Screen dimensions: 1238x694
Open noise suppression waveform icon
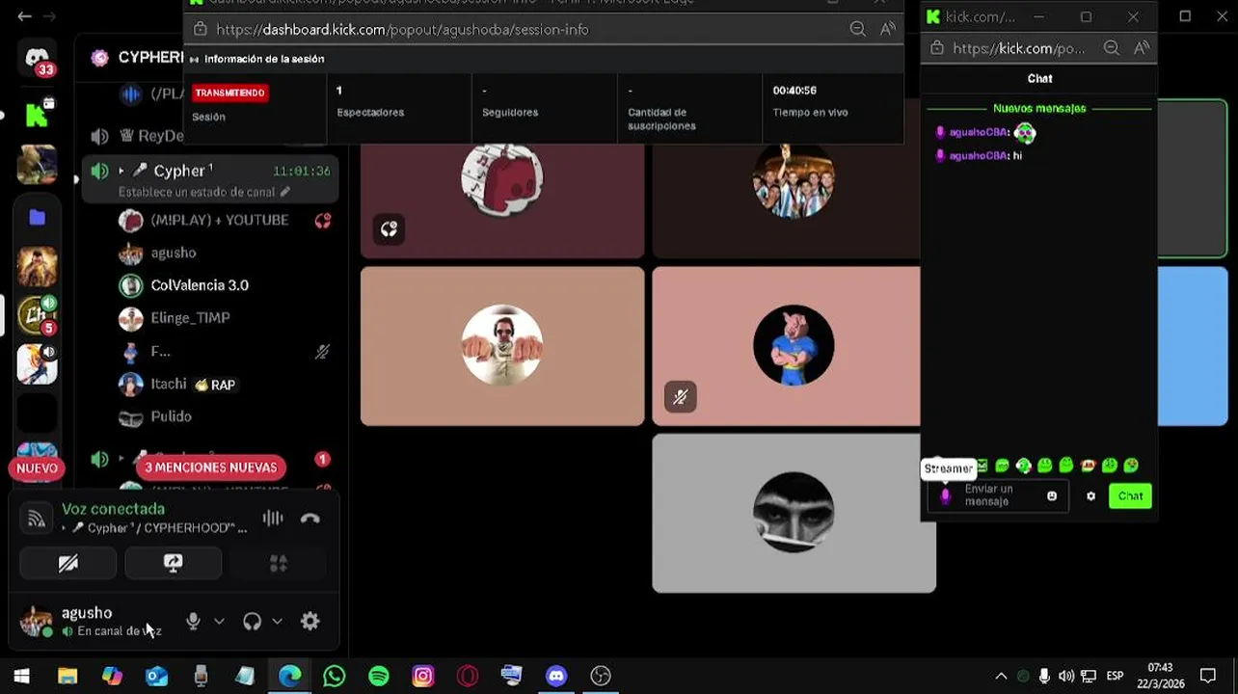pos(273,519)
